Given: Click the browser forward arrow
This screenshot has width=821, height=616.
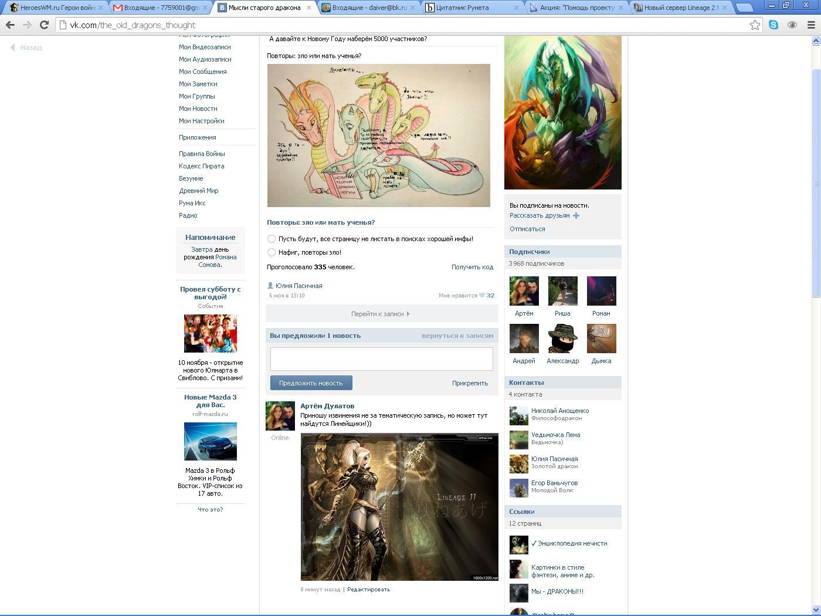Looking at the screenshot, I should (27, 25).
